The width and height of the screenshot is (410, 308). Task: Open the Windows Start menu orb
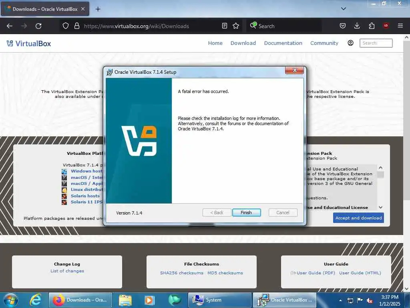11,300
